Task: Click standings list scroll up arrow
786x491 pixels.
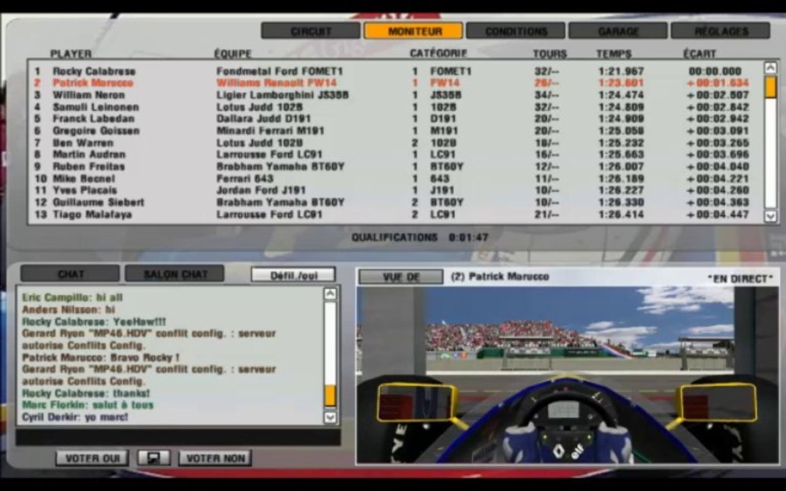Action: point(770,67)
